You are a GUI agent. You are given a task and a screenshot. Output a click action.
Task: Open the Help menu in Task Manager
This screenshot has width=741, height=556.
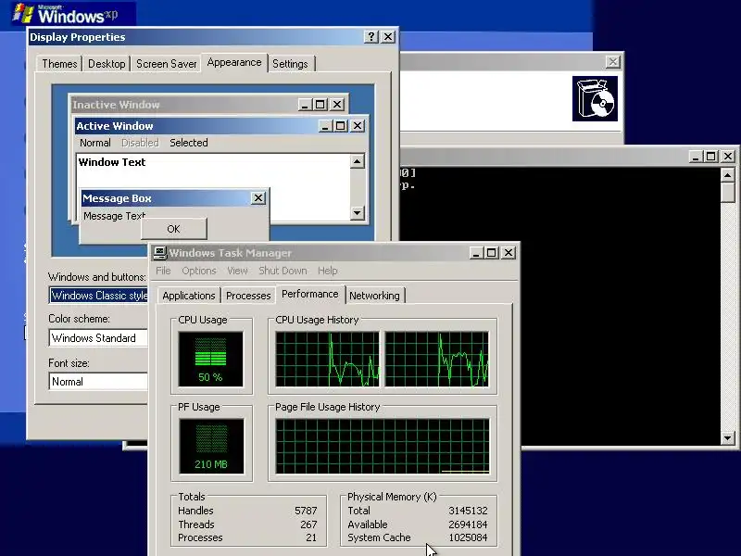pos(328,271)
